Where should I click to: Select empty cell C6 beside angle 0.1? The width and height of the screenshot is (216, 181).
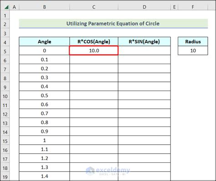pyautogui.click(x=94, y=60)
